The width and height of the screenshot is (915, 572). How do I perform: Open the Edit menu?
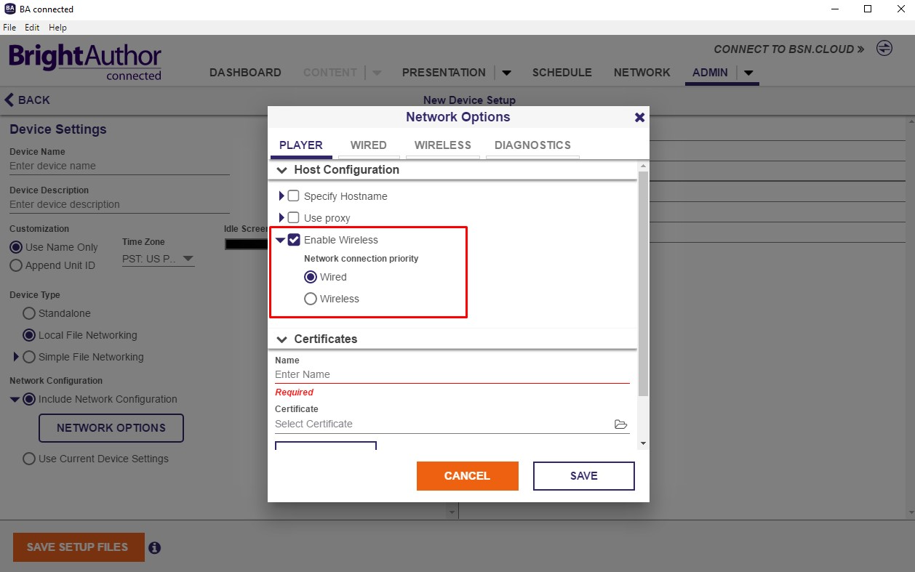pos(32,28)
